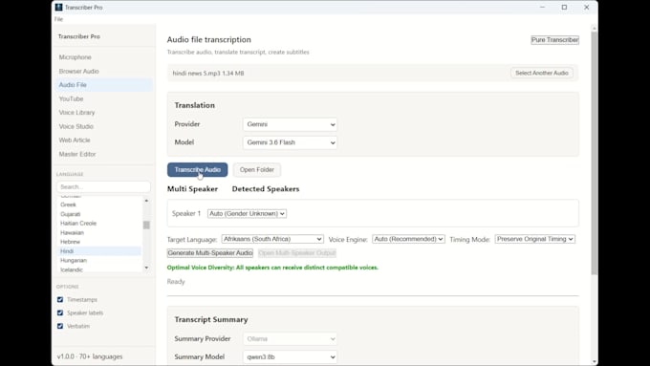Click main panel scroll down arrow
This screenshot has height=366, width=650.
coord(595,362)
